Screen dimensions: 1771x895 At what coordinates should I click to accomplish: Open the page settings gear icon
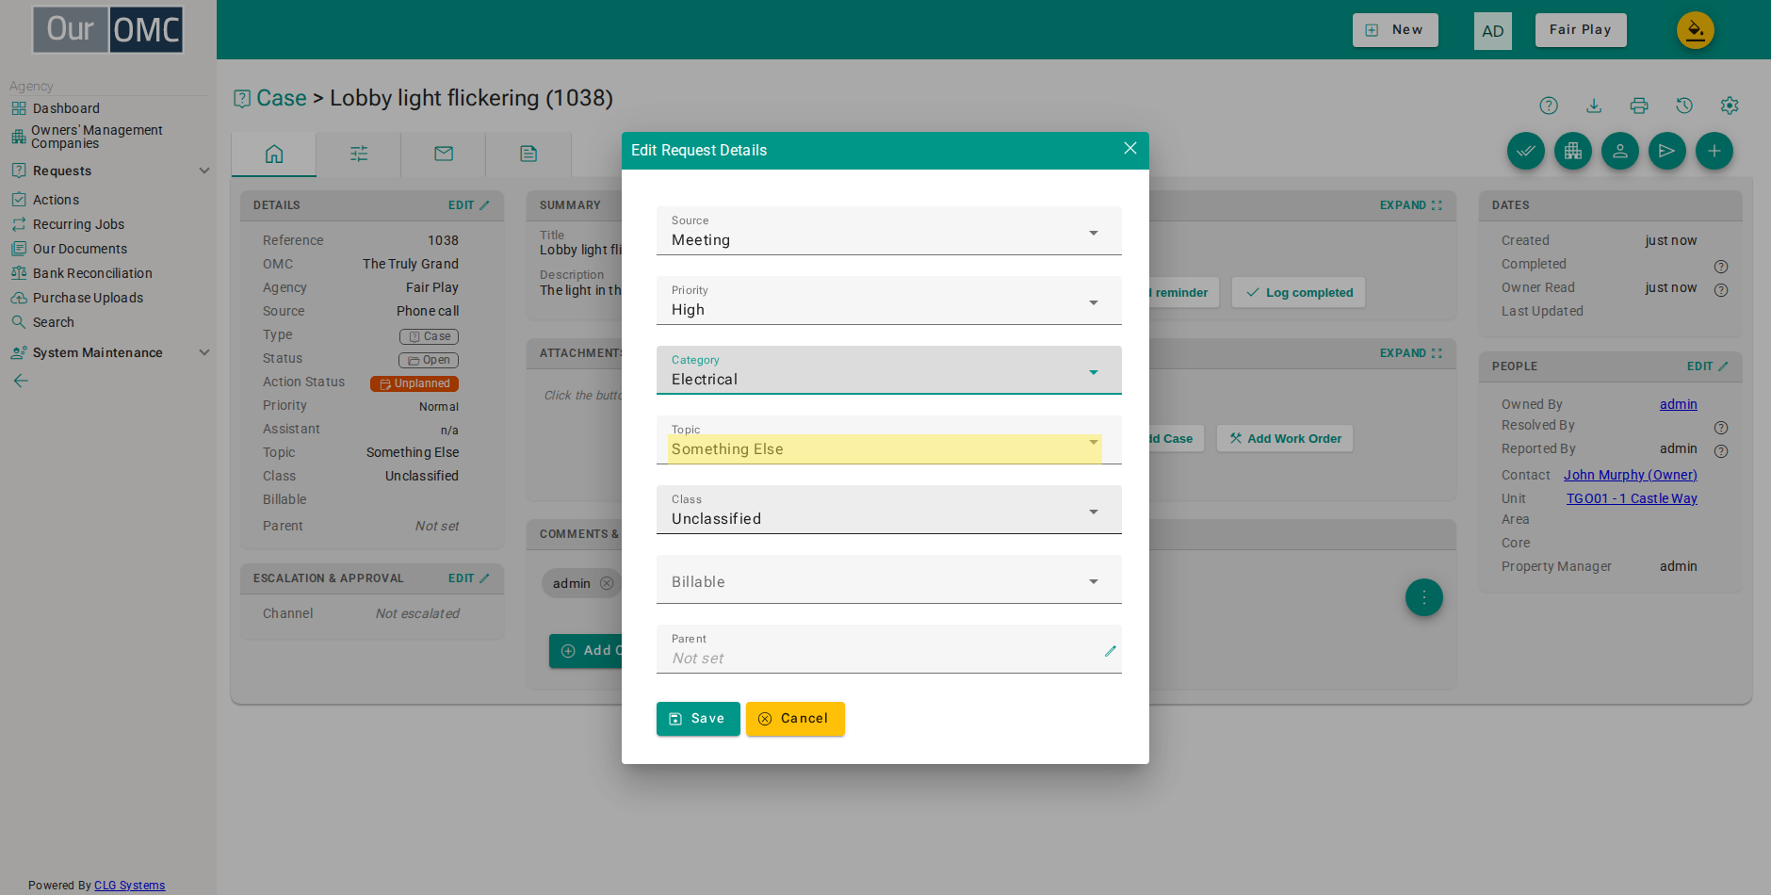(x=1730, y=106)
